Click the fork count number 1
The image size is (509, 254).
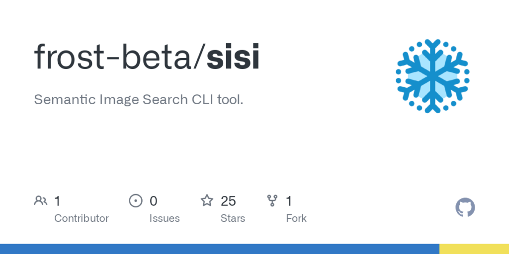[289, 201]
